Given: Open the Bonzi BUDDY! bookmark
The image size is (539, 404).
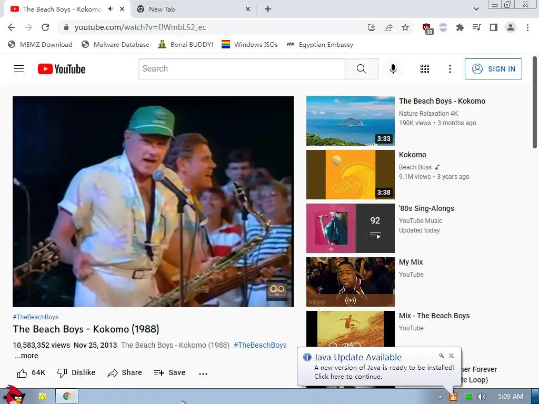Looking at the screenshot, I should 186,45.
